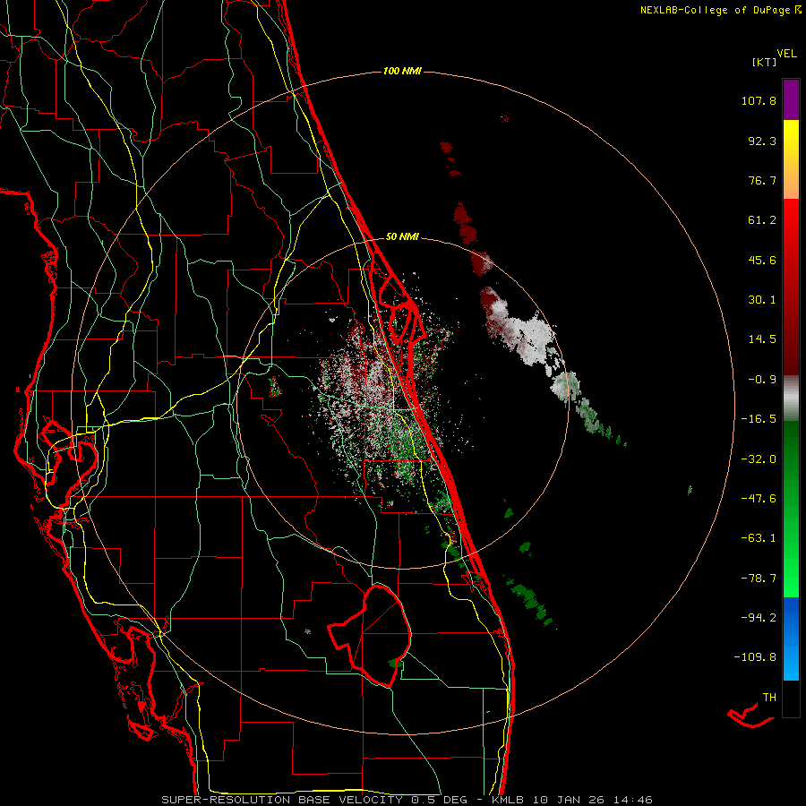This screenshot has width=806, height=806.
Task: Click the 92.3 velocity scale value
Action: tap(762, 141)
